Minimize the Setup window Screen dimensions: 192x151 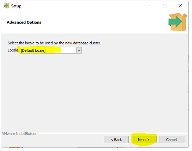(150, 6)
